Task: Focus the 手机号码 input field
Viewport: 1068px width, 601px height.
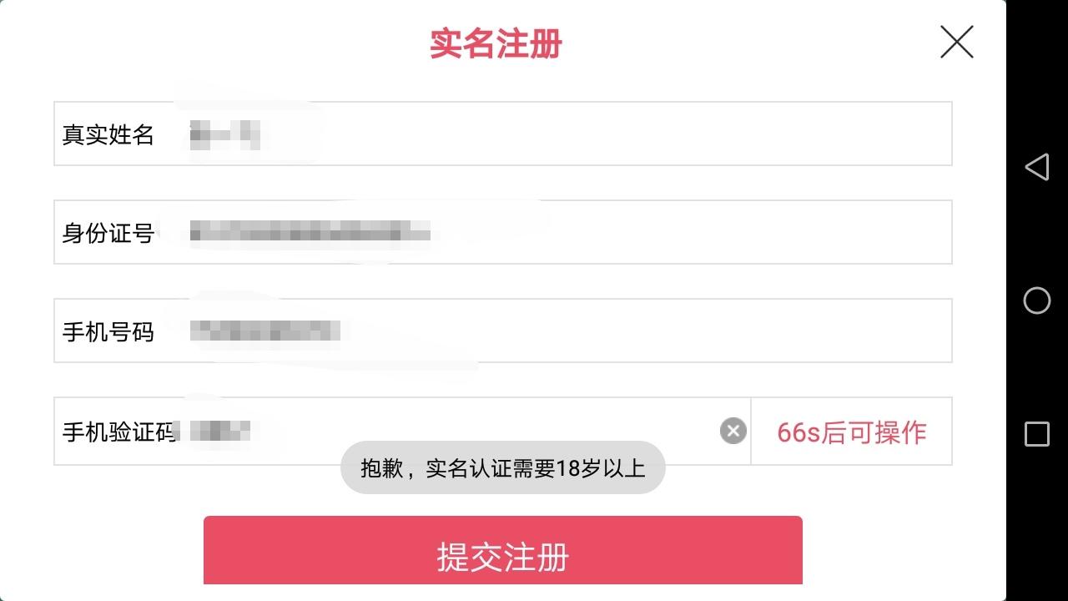Action: click(x=503, y=331)
